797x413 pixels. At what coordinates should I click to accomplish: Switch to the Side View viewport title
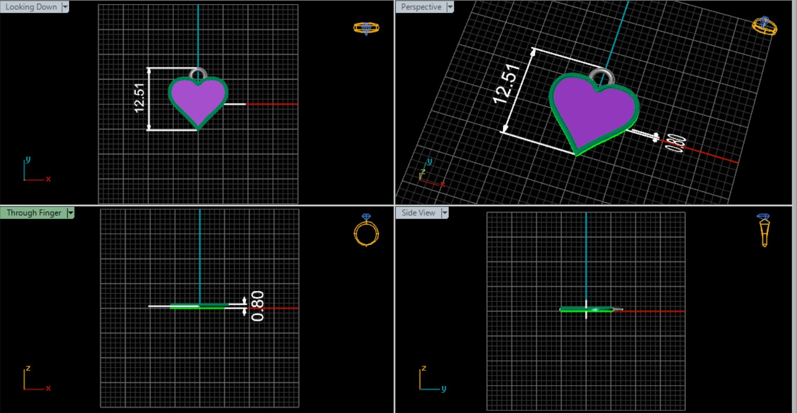[418, 213]
